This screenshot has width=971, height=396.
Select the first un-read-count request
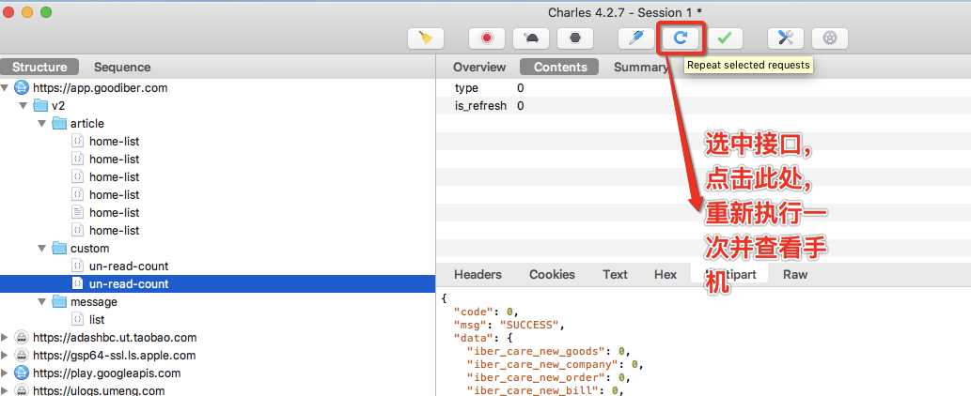(129, 267)
